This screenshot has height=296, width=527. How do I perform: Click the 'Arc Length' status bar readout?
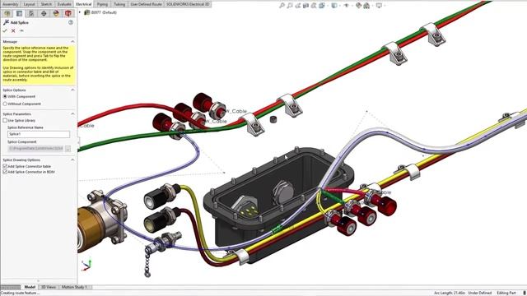(x=450, y=293)
